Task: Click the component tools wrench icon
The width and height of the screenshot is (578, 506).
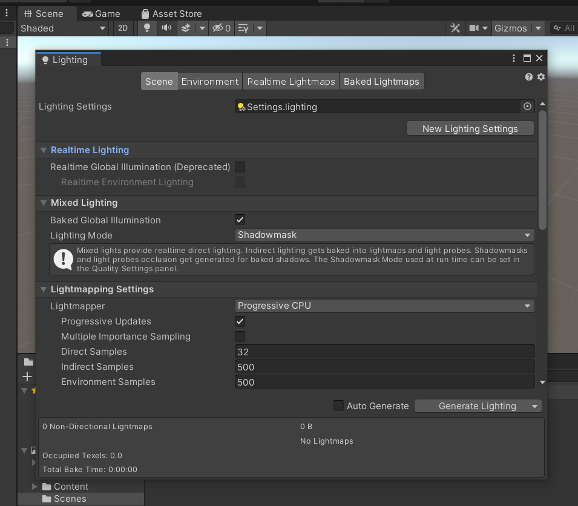Action: pos(455,28)
